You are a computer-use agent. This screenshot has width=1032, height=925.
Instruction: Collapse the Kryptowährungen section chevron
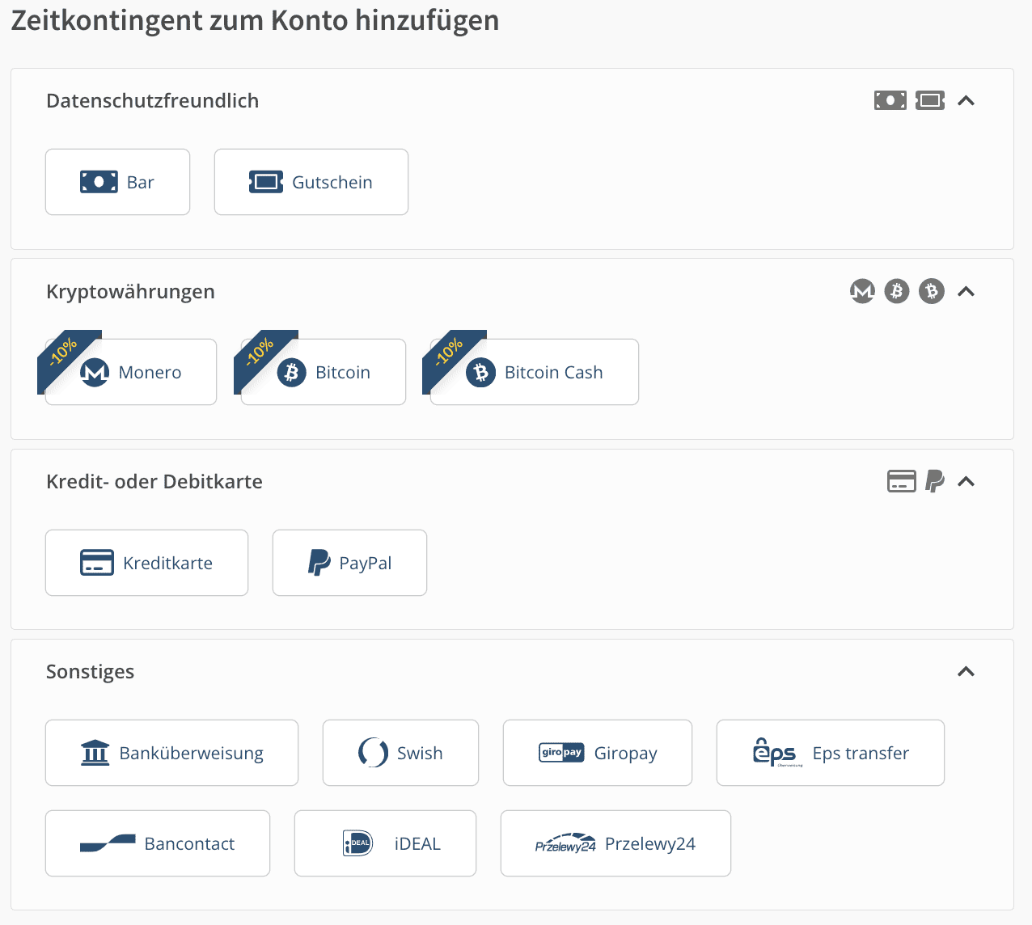tap(966, 291)
